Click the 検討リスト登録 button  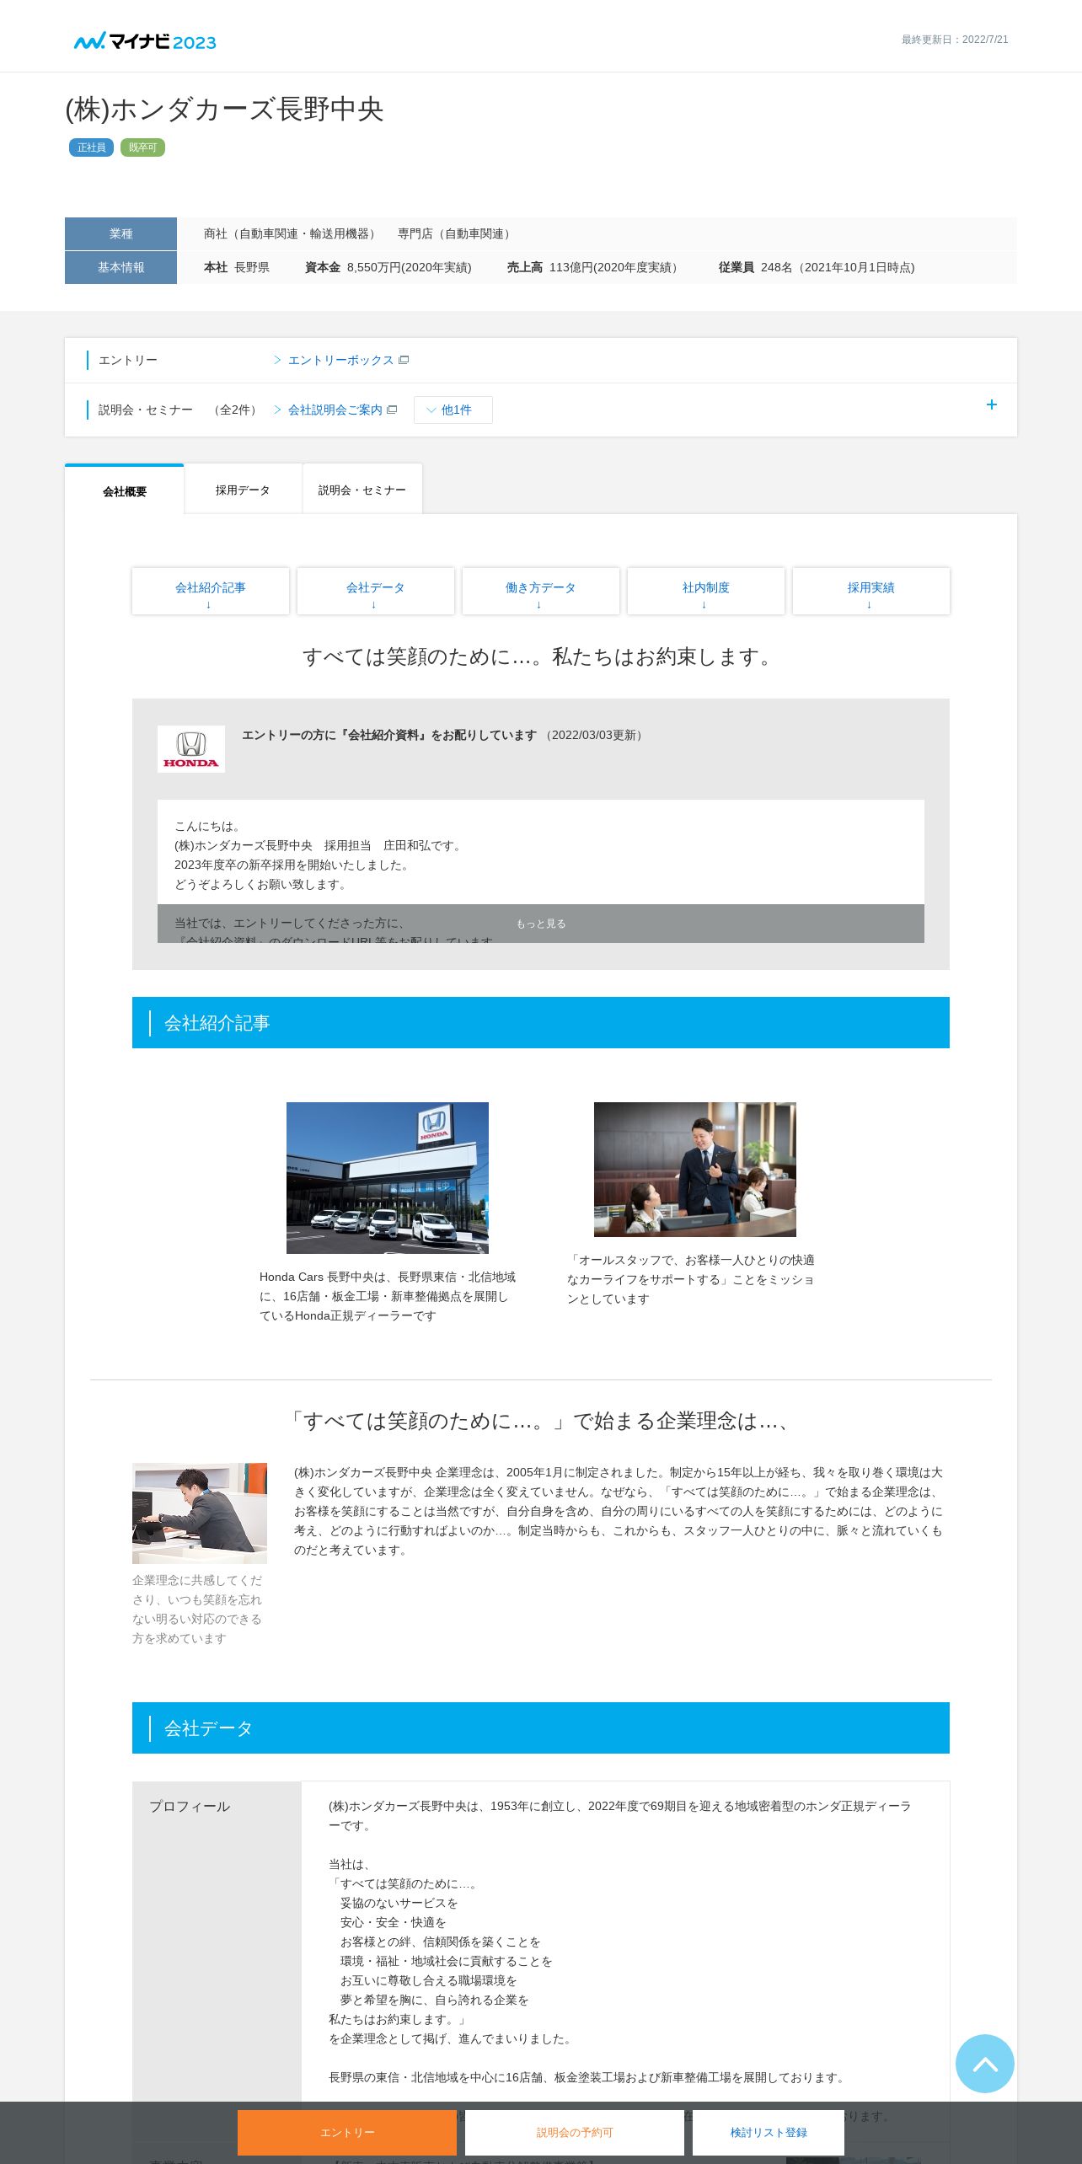769,2132
